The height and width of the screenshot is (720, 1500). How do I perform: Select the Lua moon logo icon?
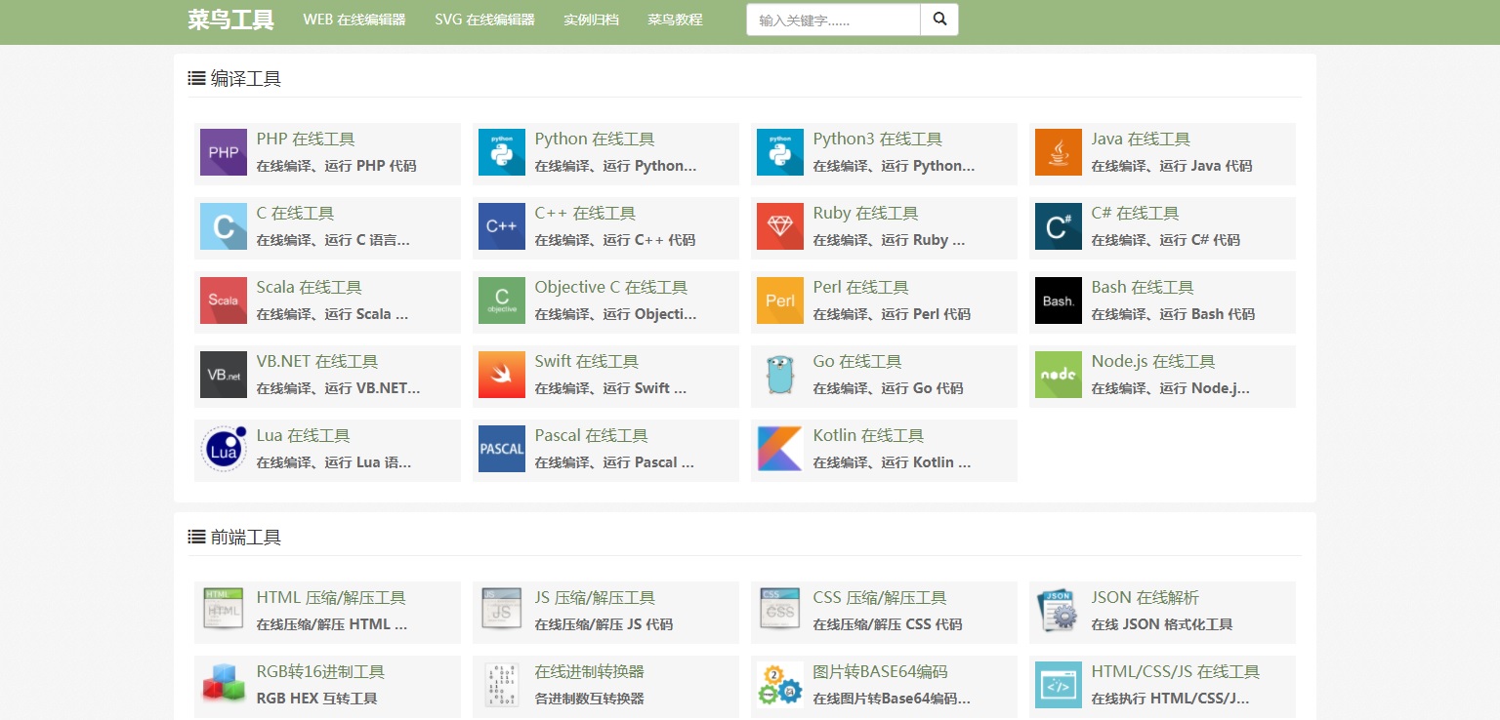pos(223,449)
